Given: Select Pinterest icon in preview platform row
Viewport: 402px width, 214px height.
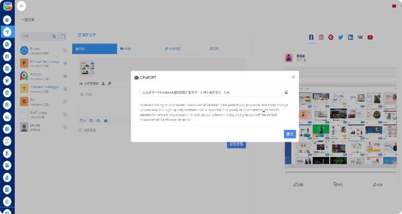Looking at the screenshot, I should click(331, 37).
